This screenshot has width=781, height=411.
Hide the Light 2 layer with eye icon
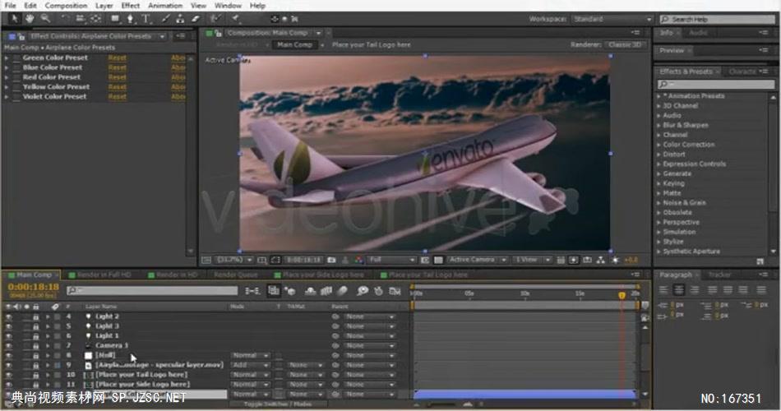point(9,316)
